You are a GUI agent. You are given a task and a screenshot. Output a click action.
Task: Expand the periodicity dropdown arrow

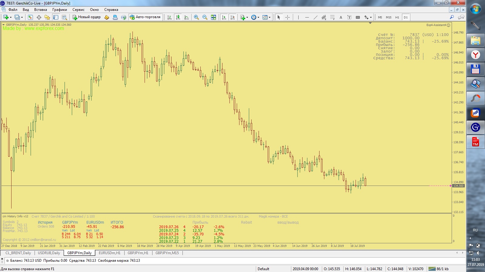(259, 18)
